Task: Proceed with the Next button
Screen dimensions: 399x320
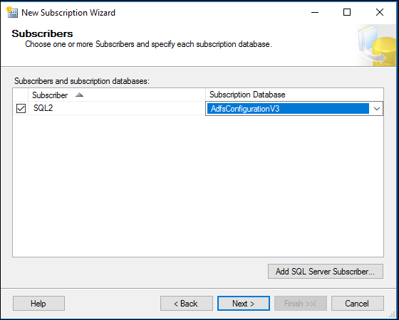Action: click(244, 303)
